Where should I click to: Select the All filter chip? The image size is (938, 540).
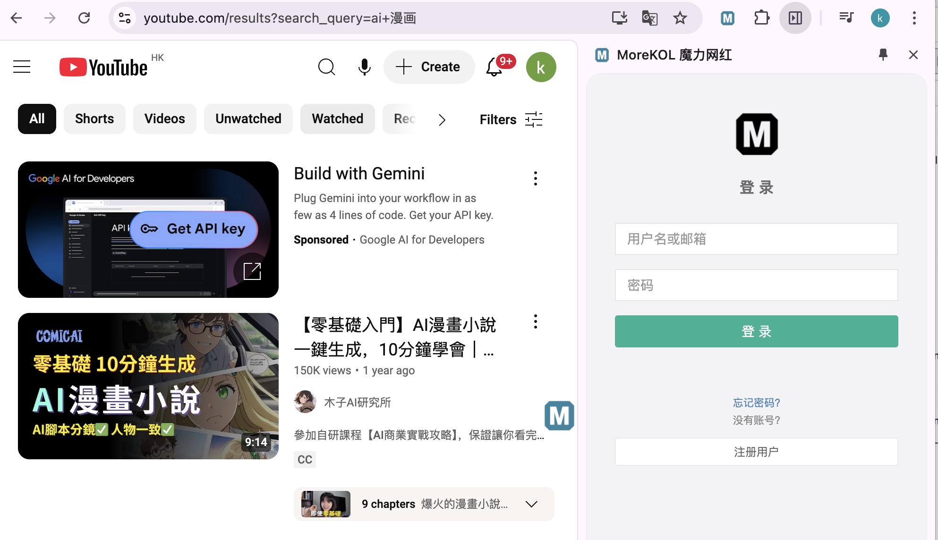(x=37, y=119)
